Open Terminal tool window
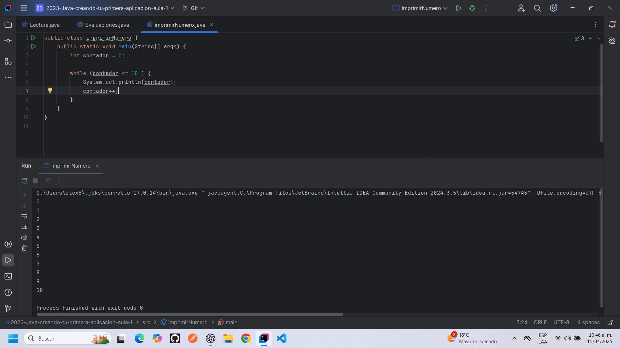Screen dimensions: 620x348 click(8, 276)
